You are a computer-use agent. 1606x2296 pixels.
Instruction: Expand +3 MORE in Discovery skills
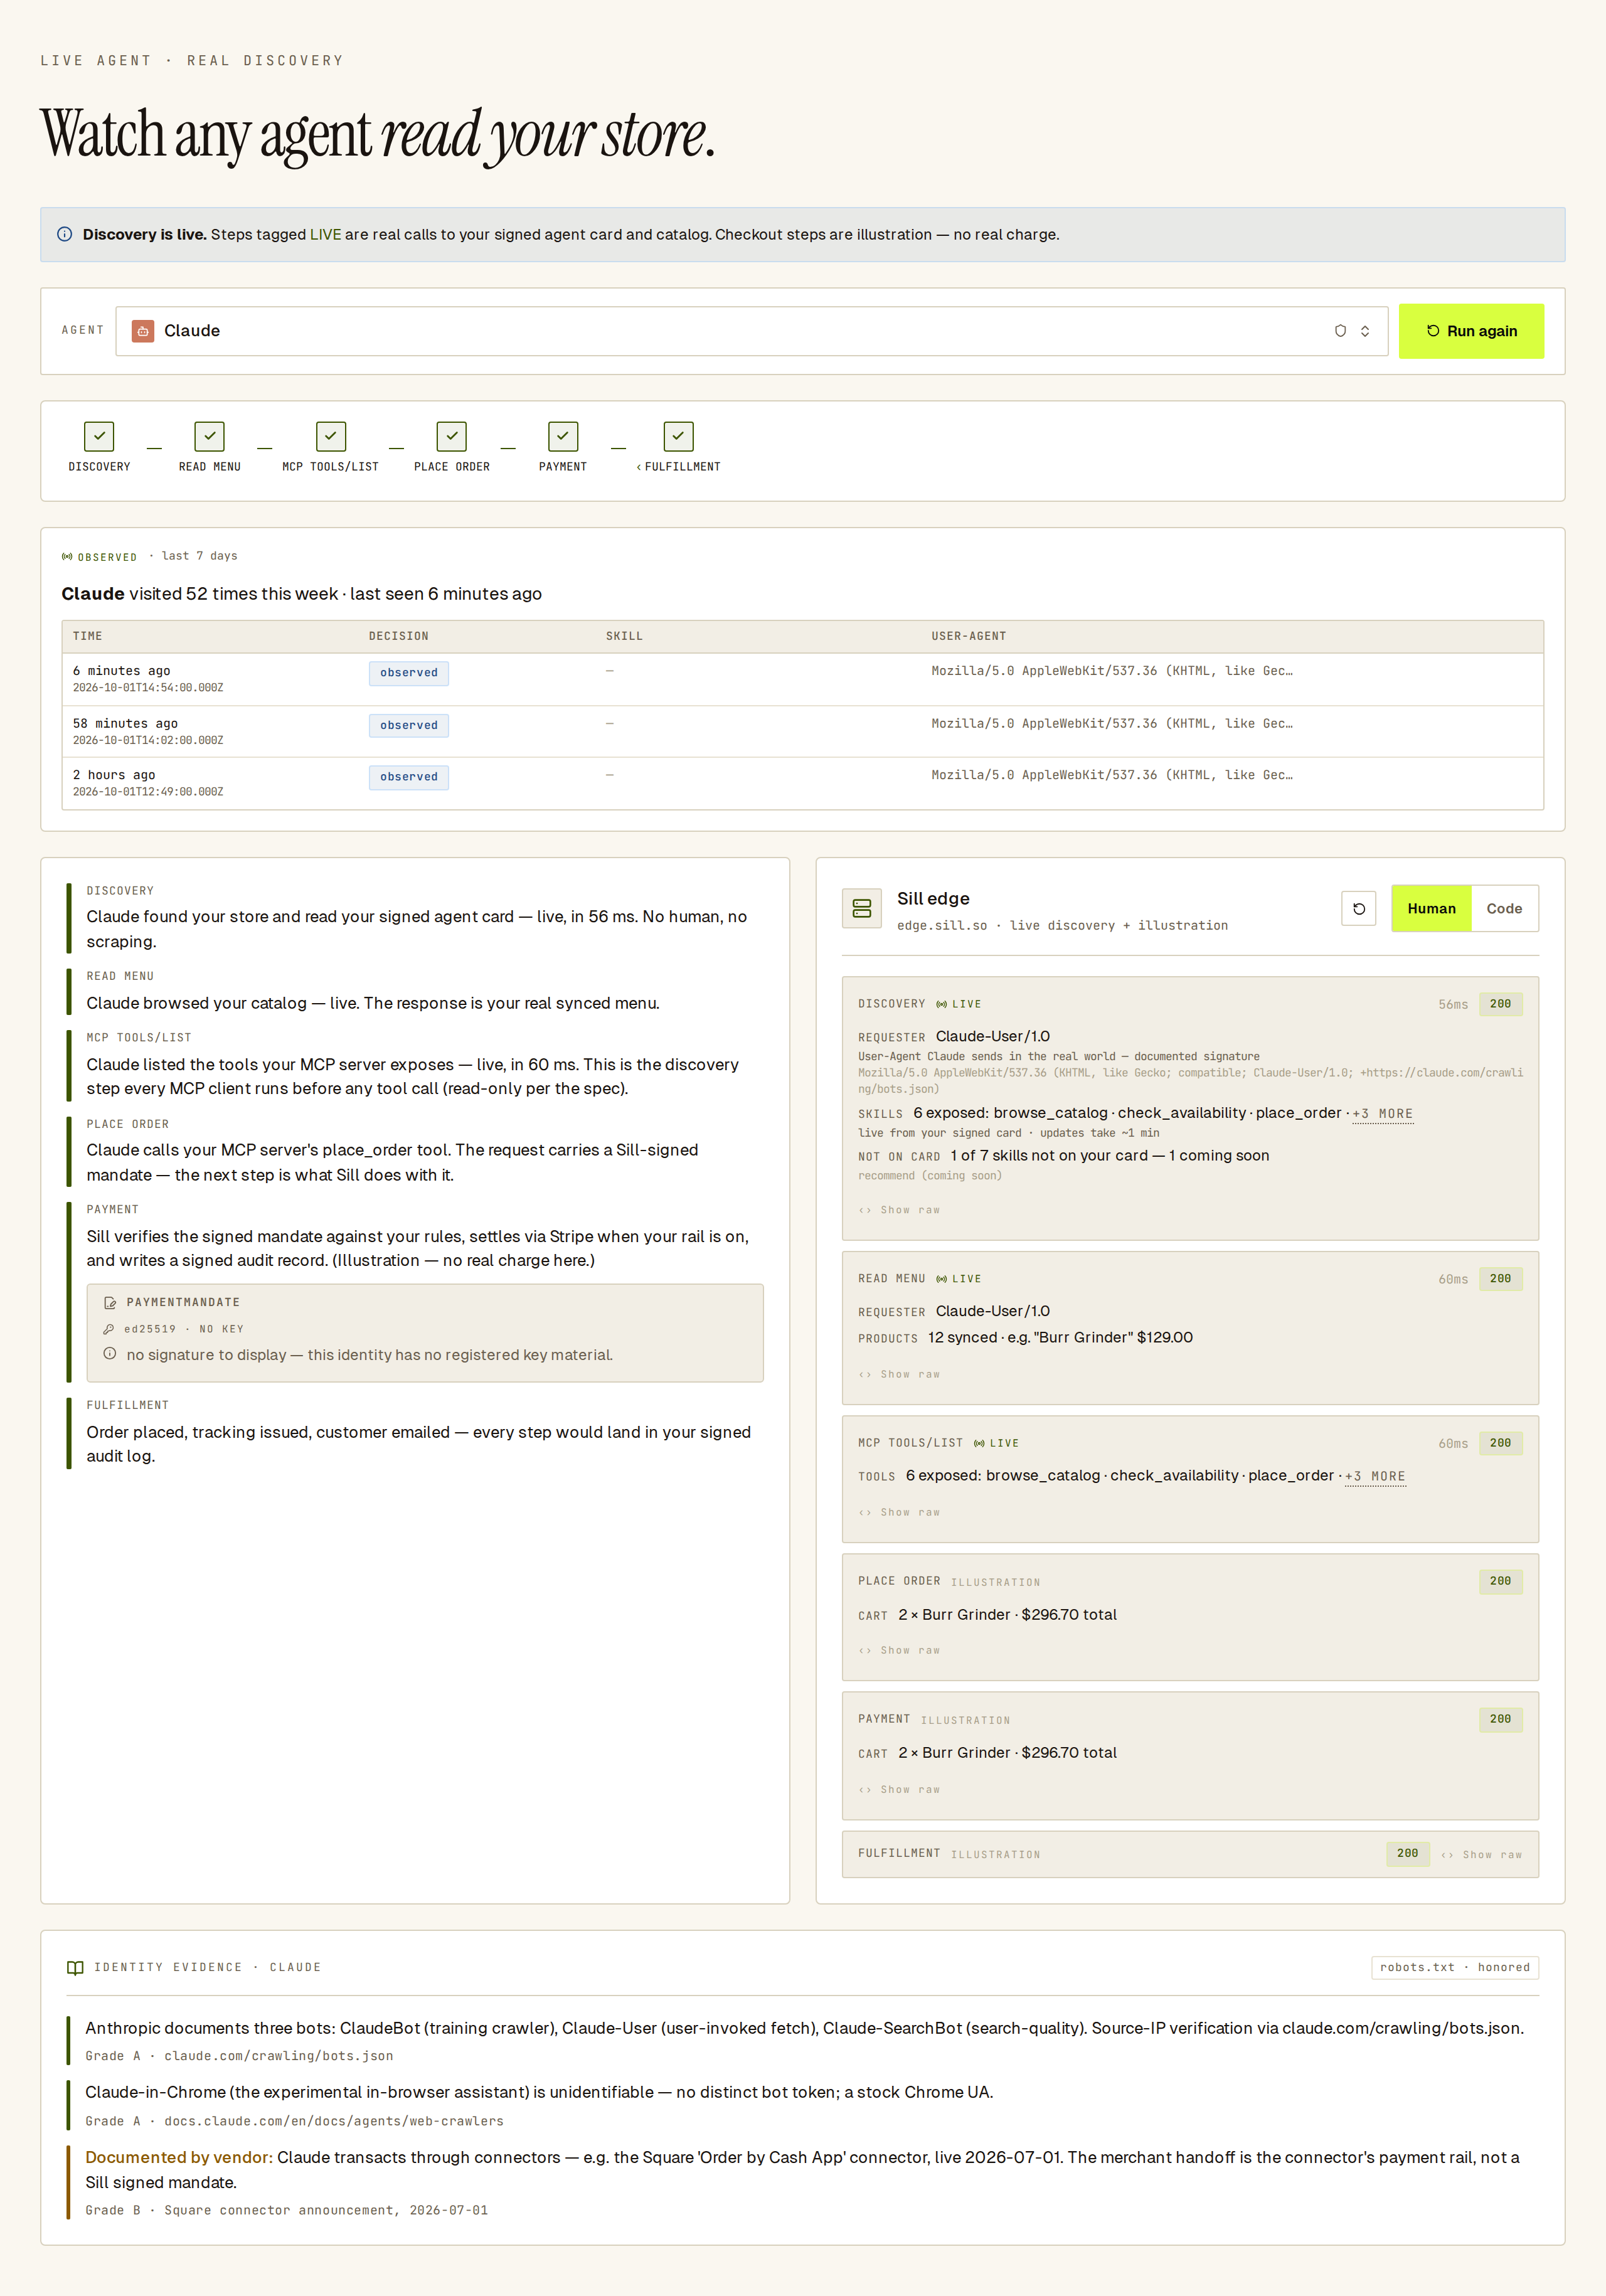point(1382,1114)
